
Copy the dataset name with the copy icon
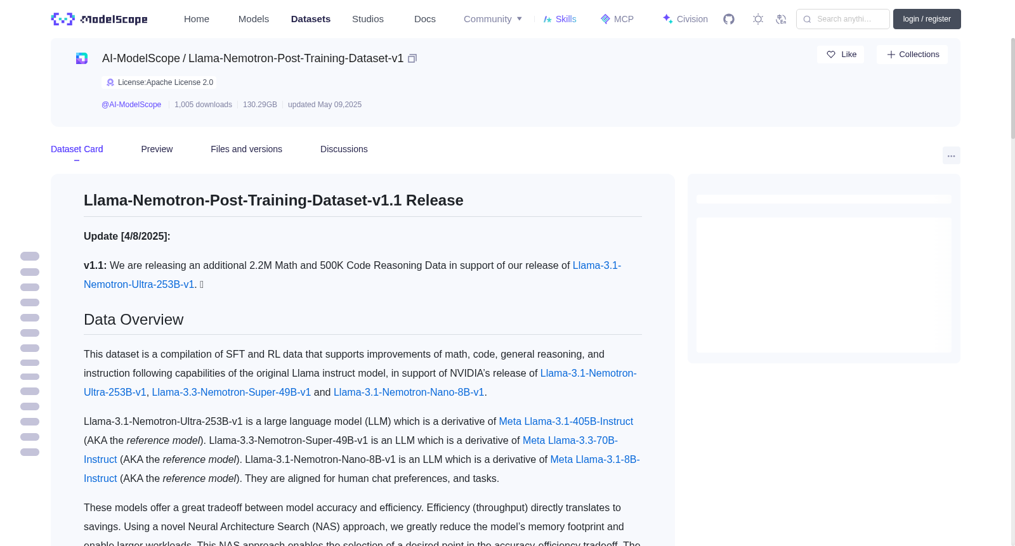click(x=412, y=58)
